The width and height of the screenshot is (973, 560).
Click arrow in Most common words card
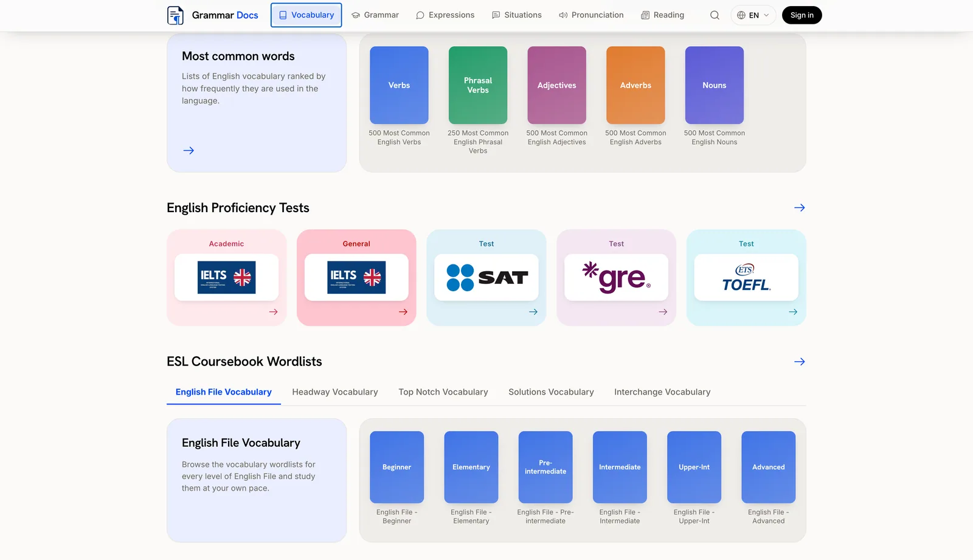[x=189, y=150]
